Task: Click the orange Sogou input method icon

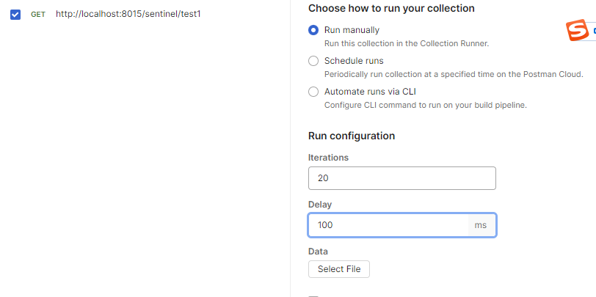Action: coord(578,31)
